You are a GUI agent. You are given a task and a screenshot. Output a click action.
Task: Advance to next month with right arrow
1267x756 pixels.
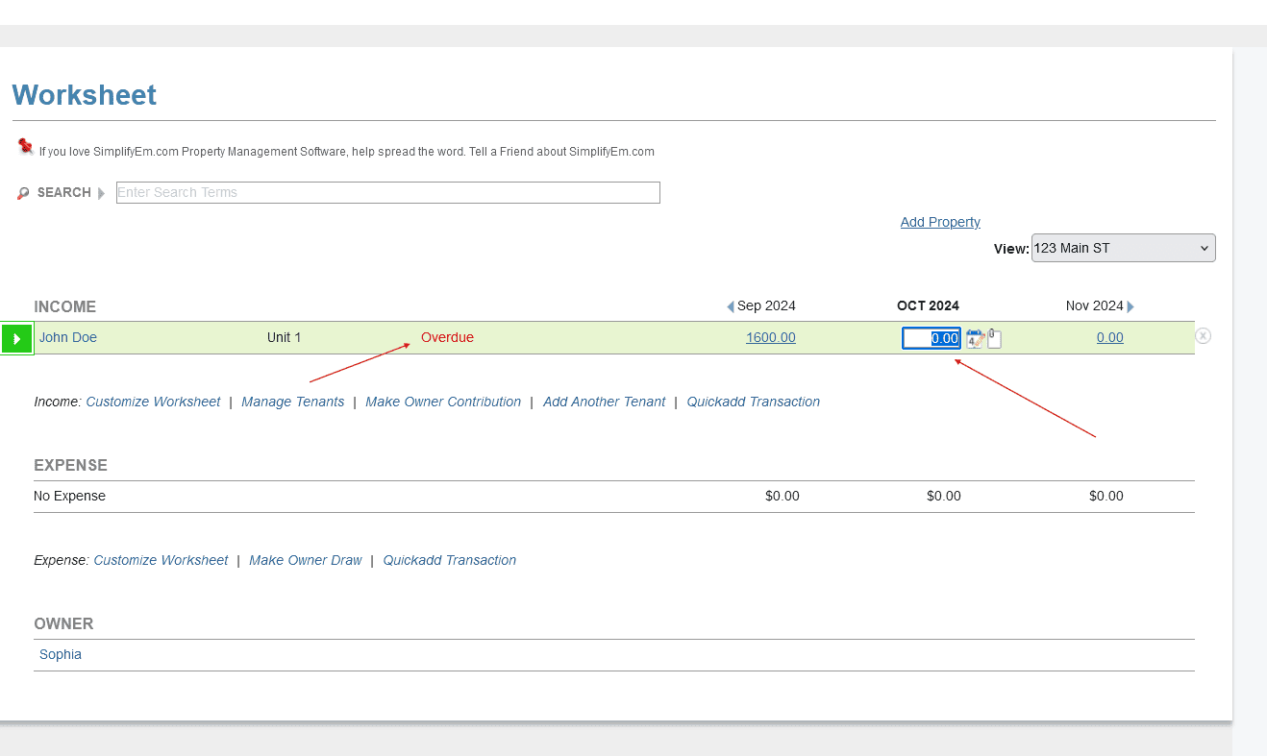(x=1130, y=307)
